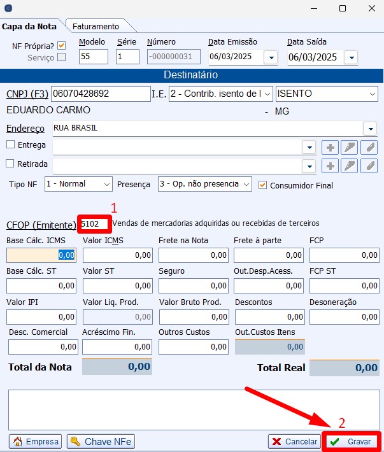
Task: Click the add (+) icon in Retirada row
Action: coord(330,166)
